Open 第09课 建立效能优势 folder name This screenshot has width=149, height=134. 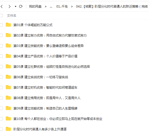pos(45,108)
